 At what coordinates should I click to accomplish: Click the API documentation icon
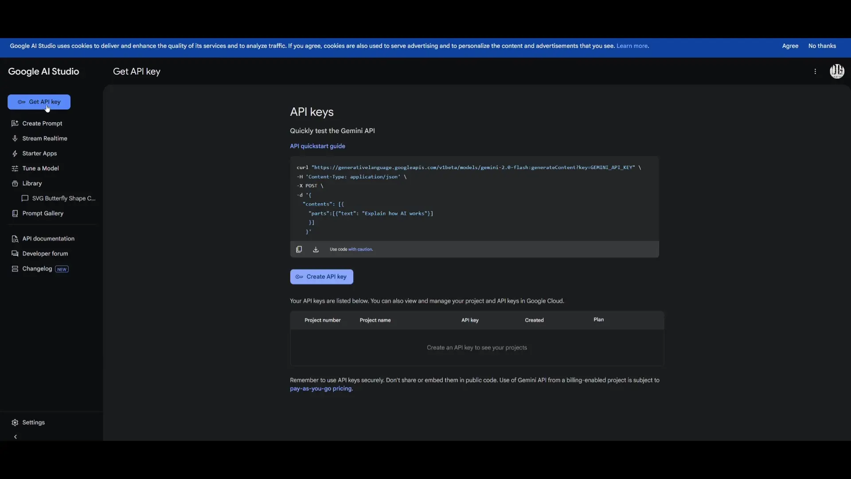pos(15,239)
